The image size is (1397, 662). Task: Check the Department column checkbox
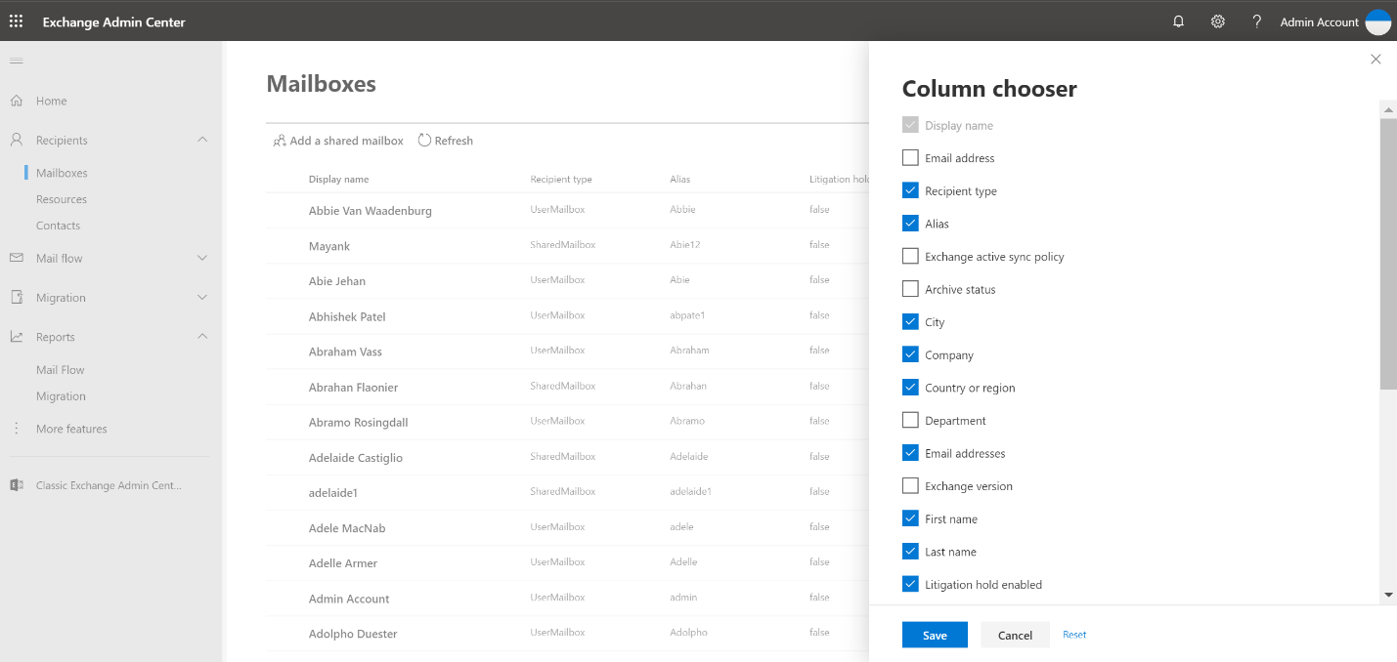(910, 420)
